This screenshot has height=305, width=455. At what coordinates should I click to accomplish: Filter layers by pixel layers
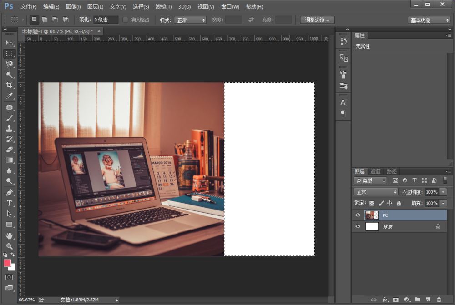tap(395, 180)
